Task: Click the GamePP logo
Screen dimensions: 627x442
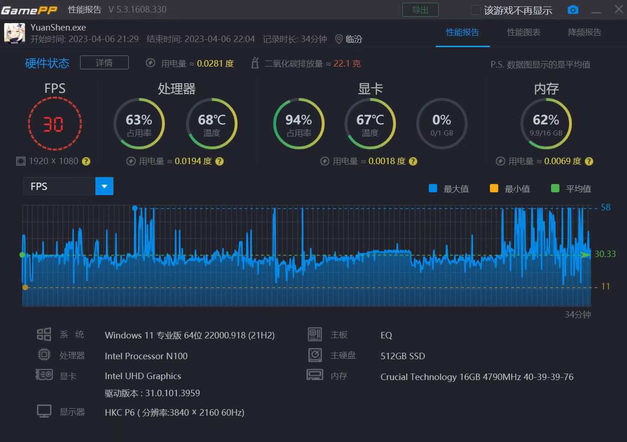Action: pyautogui.click(x=29, y=9)
